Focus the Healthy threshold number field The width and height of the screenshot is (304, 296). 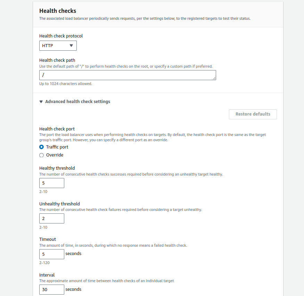pos(52,183)
